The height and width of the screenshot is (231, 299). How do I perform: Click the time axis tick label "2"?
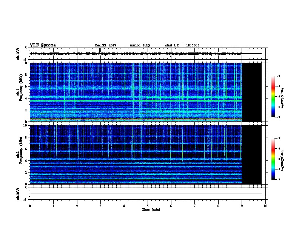77,206
